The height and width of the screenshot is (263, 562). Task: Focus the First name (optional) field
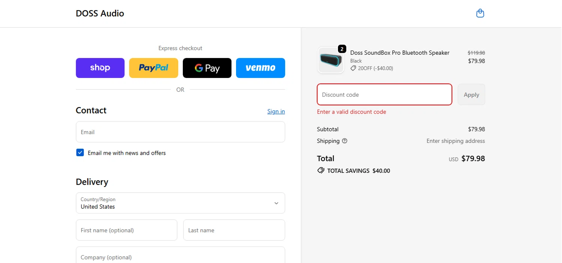tap(127, 230)
